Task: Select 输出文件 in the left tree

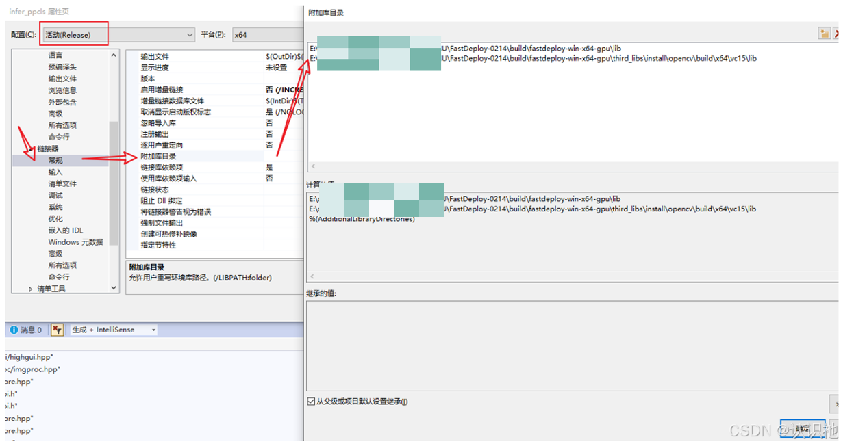Action: coord(62,79)
